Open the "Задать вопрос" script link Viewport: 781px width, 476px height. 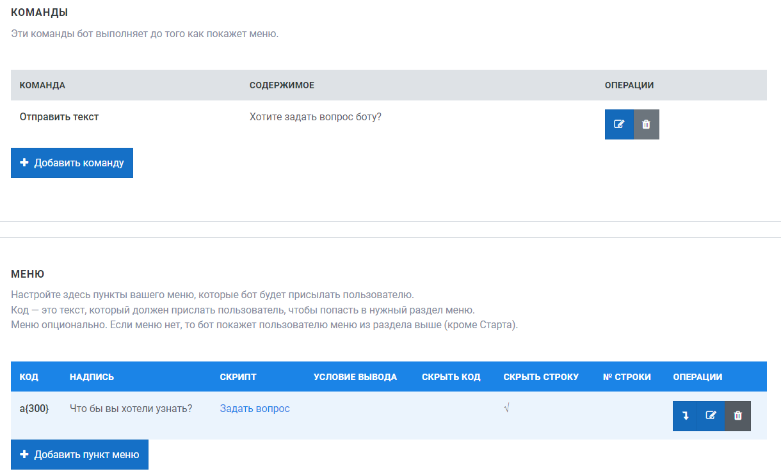coord(255,408)
